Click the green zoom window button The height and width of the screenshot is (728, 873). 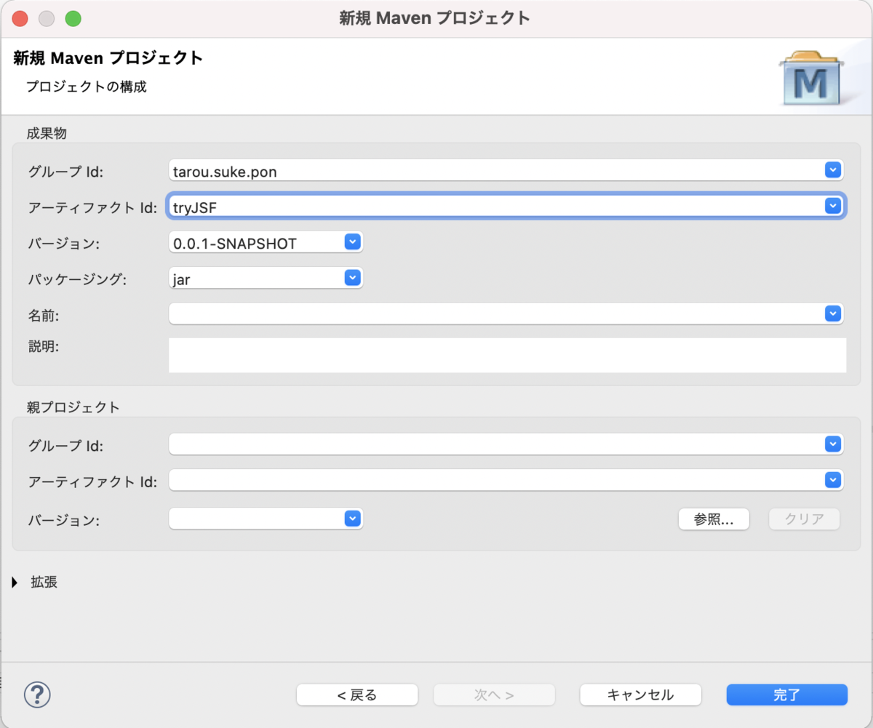[x=73, y=19]
